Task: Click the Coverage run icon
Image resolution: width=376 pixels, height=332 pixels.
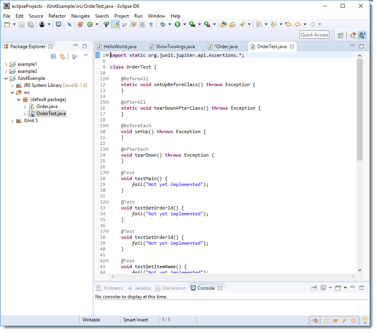Action: pos(192,24)
